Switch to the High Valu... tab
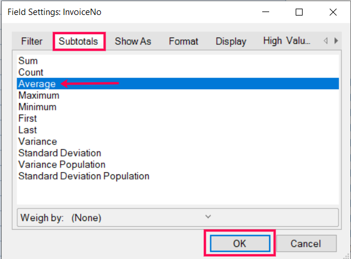 tap(286, 41)
